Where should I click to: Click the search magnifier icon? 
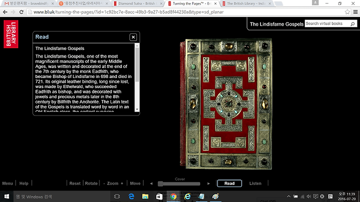click(x=352, y=23)
